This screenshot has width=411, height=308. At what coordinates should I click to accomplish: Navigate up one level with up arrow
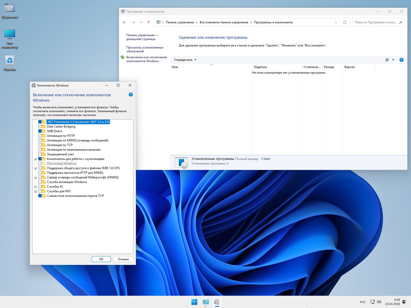coord(148,22)
